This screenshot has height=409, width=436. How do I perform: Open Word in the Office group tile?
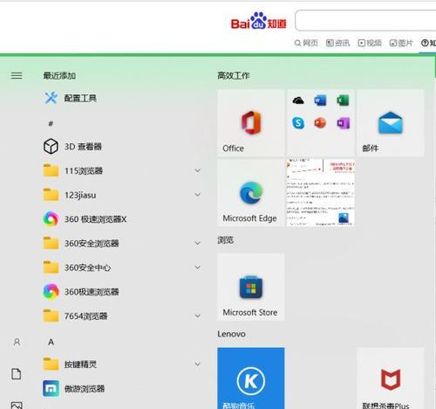tap(320, 101)
